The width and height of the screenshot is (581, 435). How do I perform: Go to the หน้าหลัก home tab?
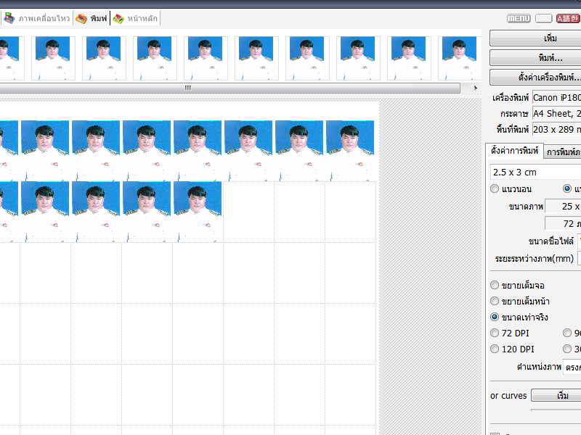click(135, 18)
